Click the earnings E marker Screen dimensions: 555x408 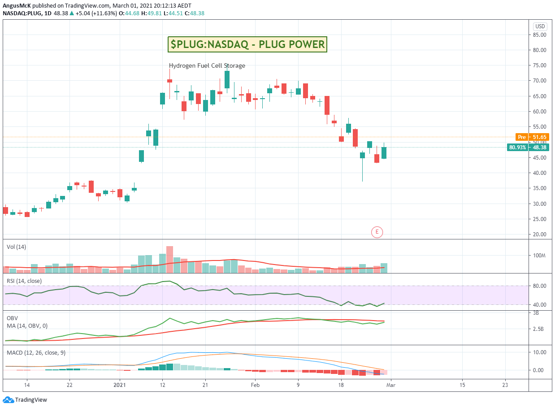click(x=377, y=232)
